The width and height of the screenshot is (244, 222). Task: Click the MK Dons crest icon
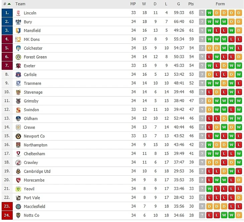click(x=18, y=39)
